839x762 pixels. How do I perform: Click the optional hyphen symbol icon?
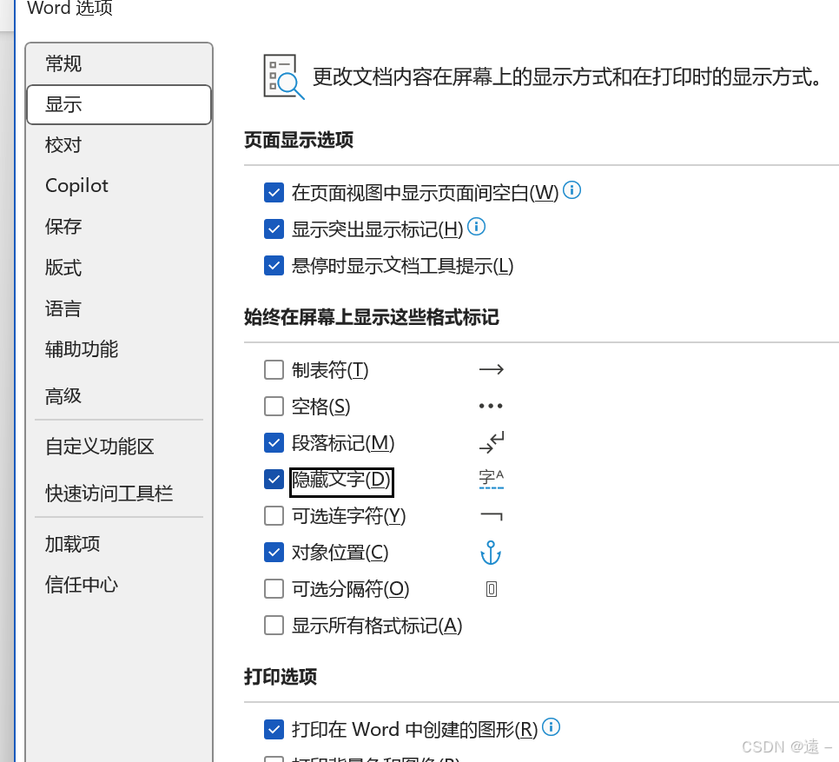pyautogui.click(x=491, y=515)
